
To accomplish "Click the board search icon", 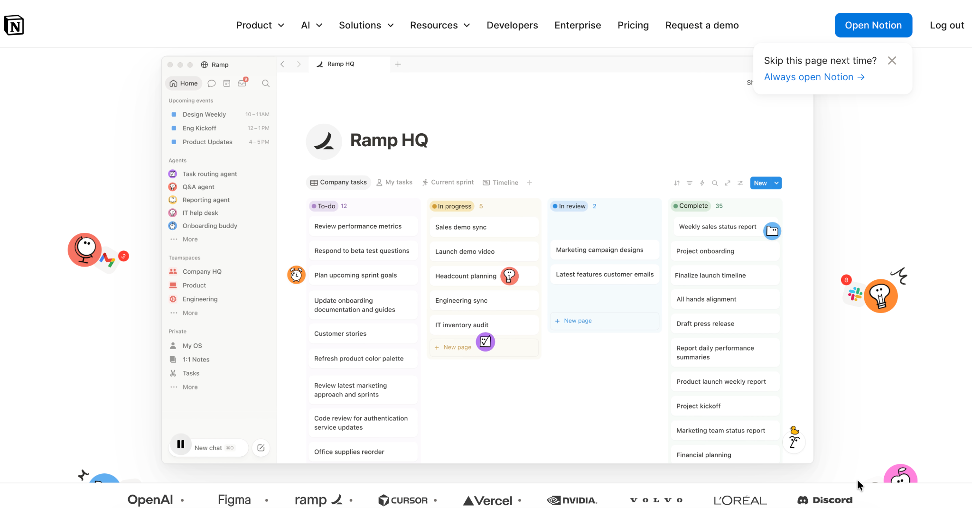I will (715, 183).
